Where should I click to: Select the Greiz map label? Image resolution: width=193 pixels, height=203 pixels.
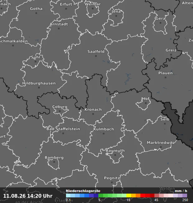click(x=171, y=50)
